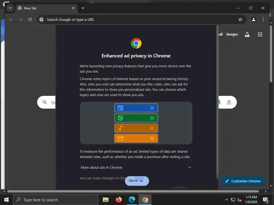Remove the green sports topic card
This screenshot has width=274, height=205.
[x=152, y=118]
